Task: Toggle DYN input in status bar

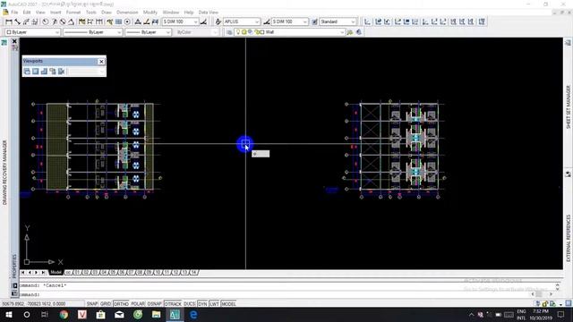Action: (x=202, y=304)
